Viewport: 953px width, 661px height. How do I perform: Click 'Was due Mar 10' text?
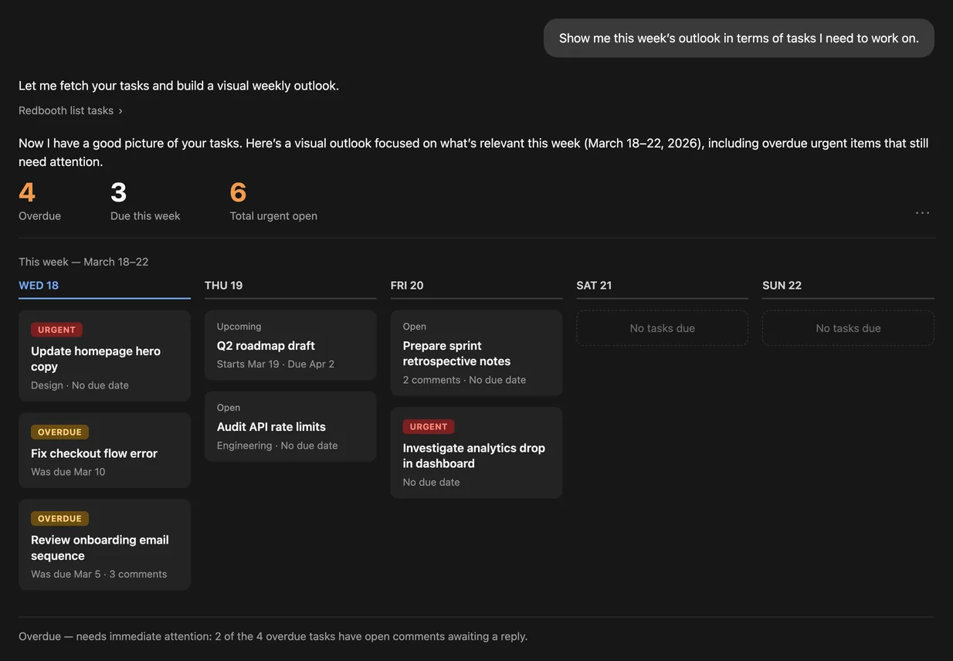[68, 472]
